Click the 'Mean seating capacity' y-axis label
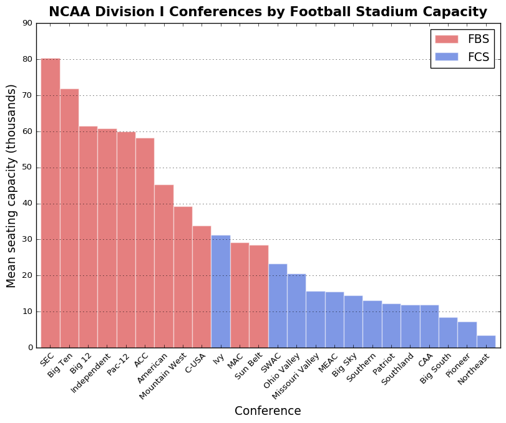The image size is (506, 423). [x=12, y=186]
